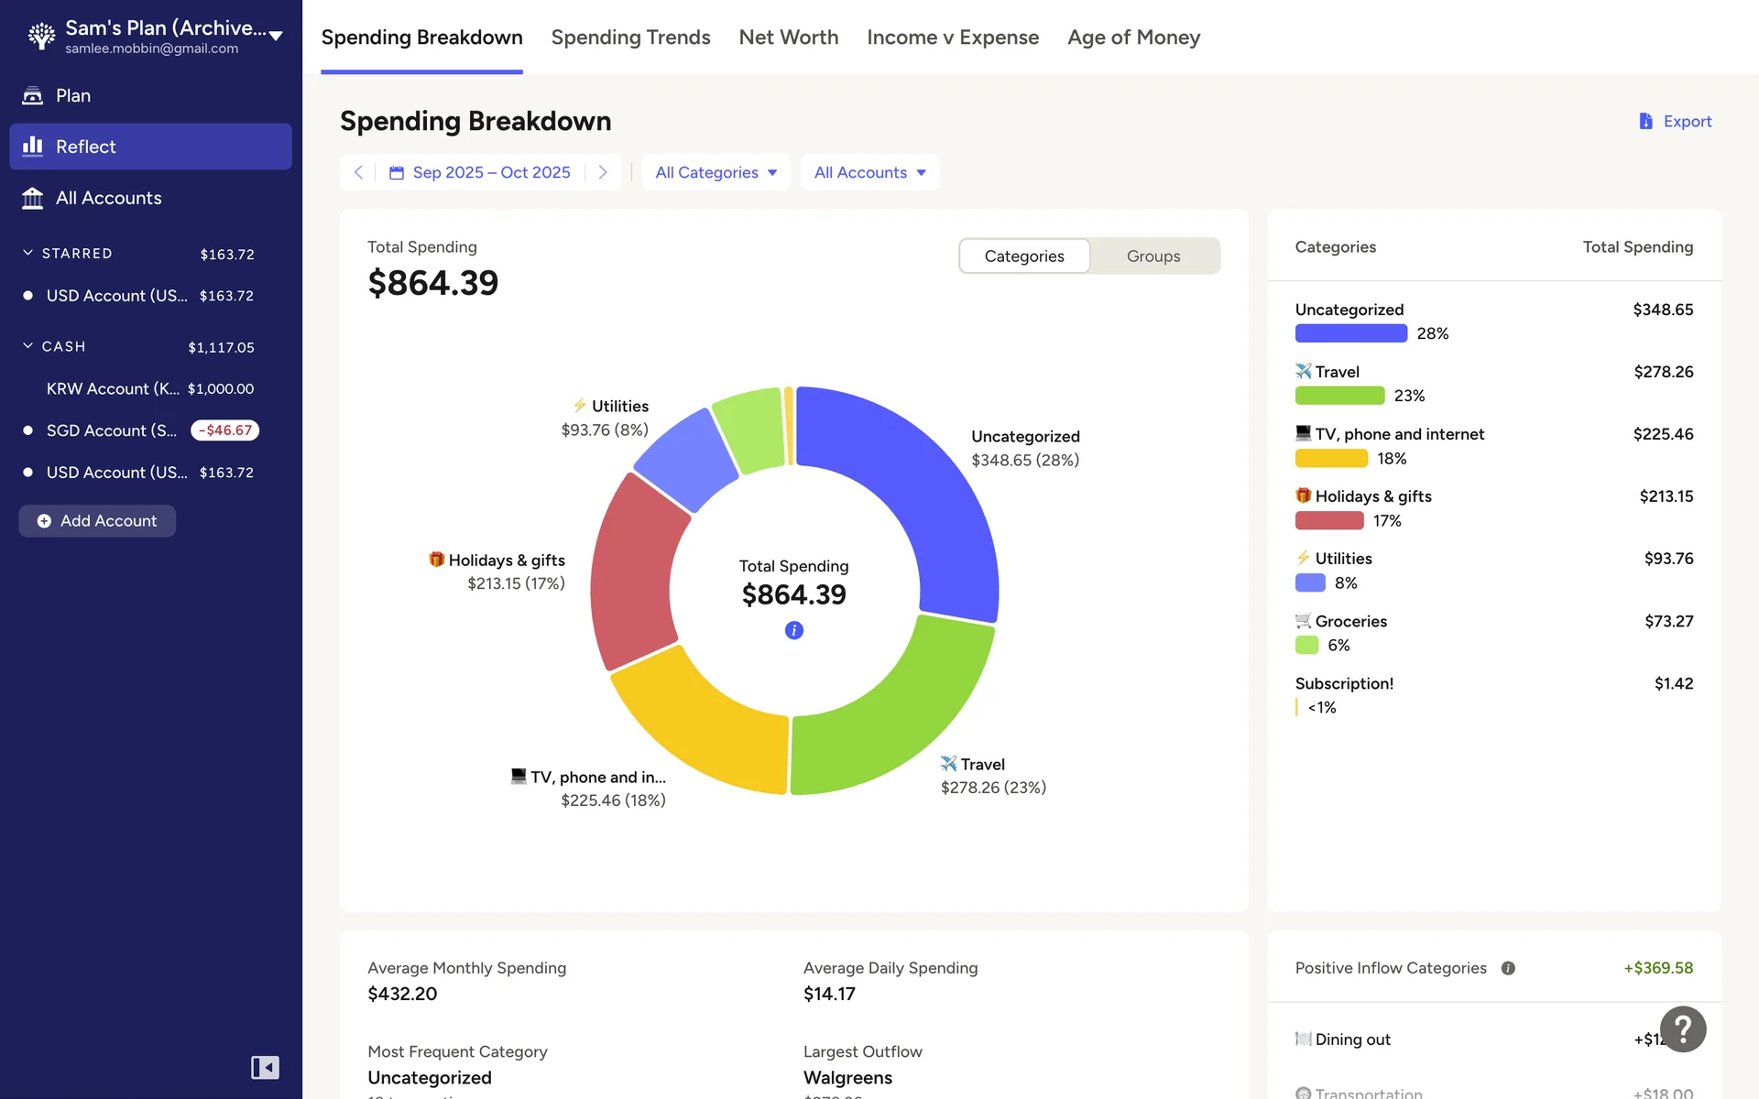The image size is (1759, 1099).
Task: Click the Plan icon in sidebar
Action: click(x=33, y=95)
